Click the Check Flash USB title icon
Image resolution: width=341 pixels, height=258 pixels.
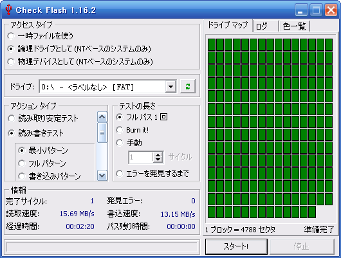8,10
